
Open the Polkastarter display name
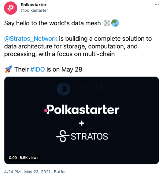click(34, 5)
